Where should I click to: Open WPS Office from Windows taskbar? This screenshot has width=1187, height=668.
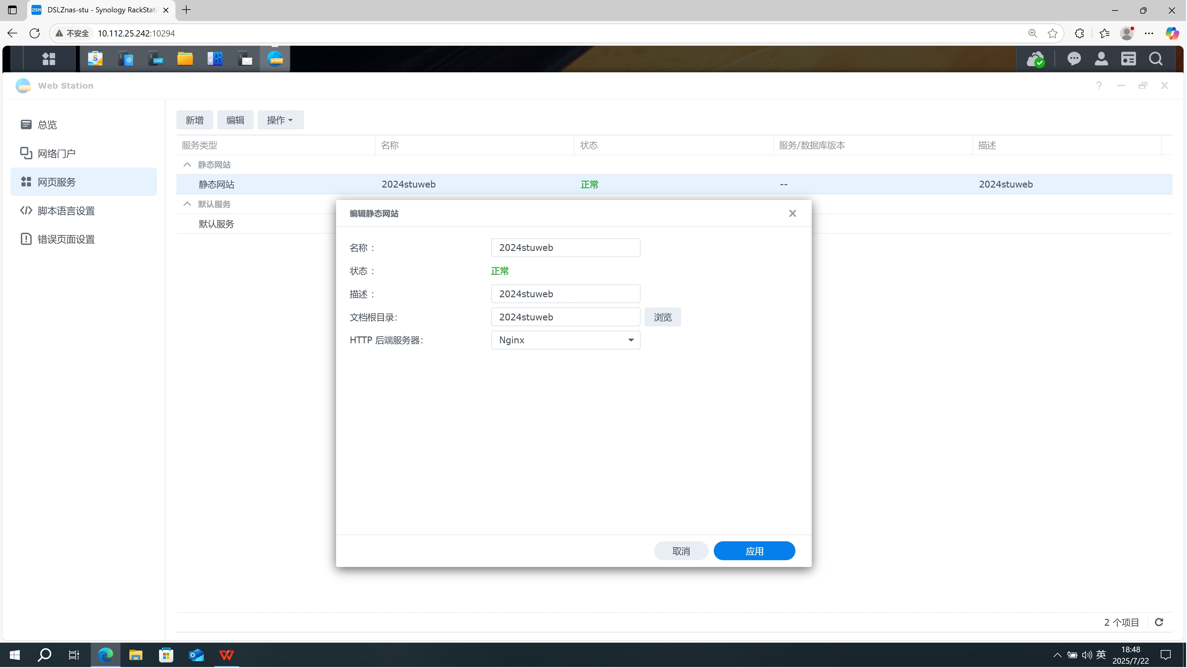point(227,655)
